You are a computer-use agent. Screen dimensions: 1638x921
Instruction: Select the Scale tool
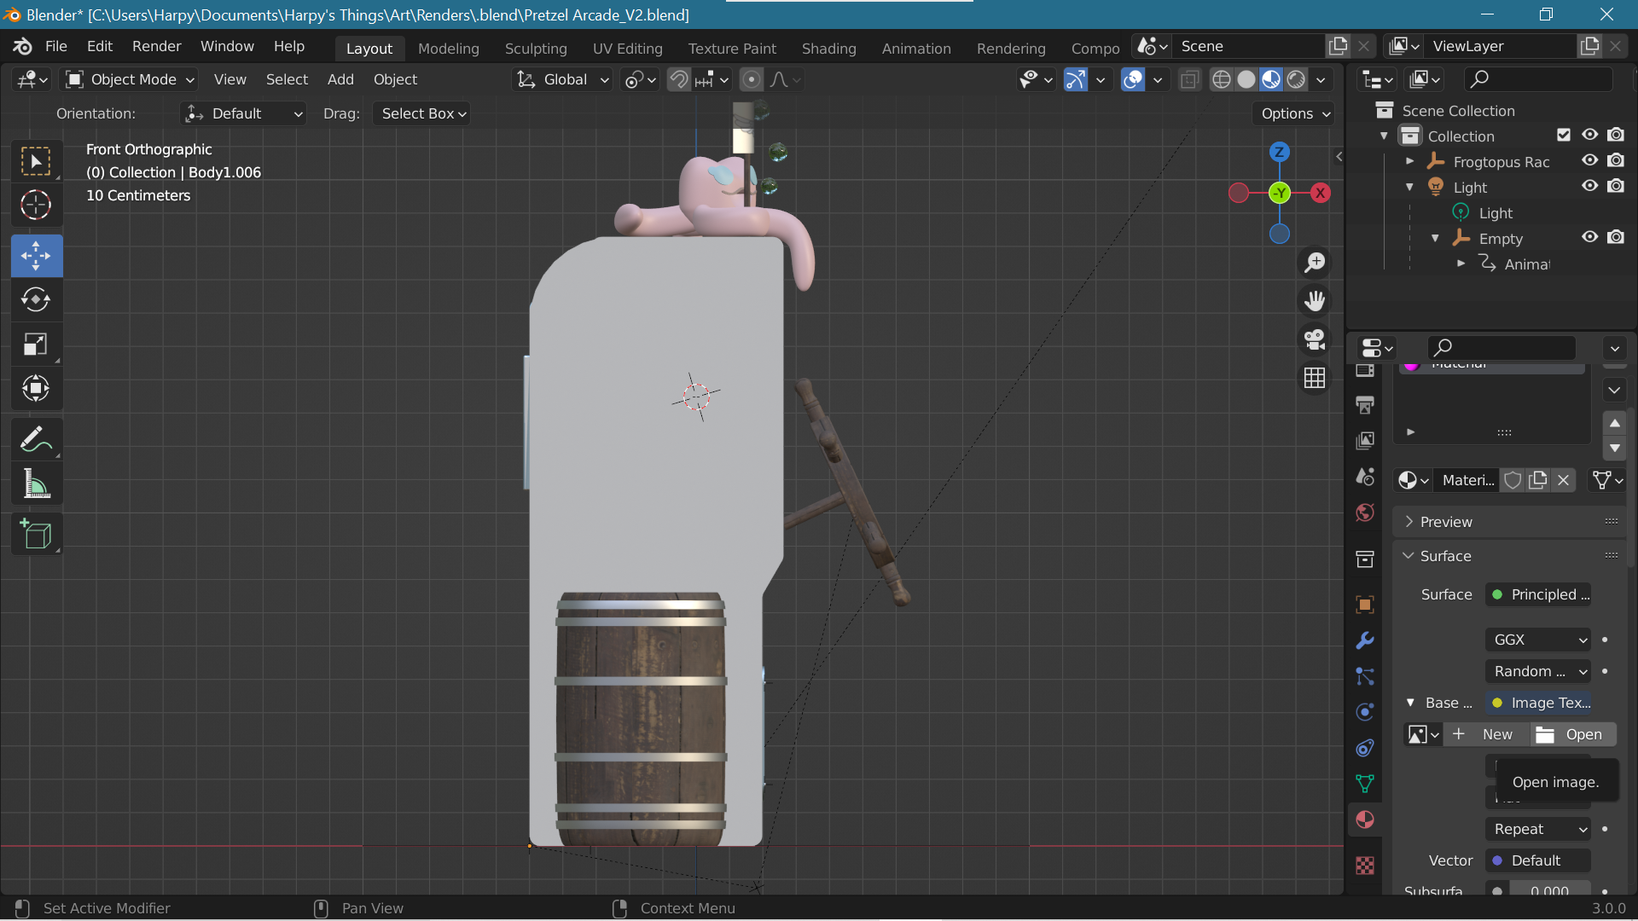pos(36,345)
